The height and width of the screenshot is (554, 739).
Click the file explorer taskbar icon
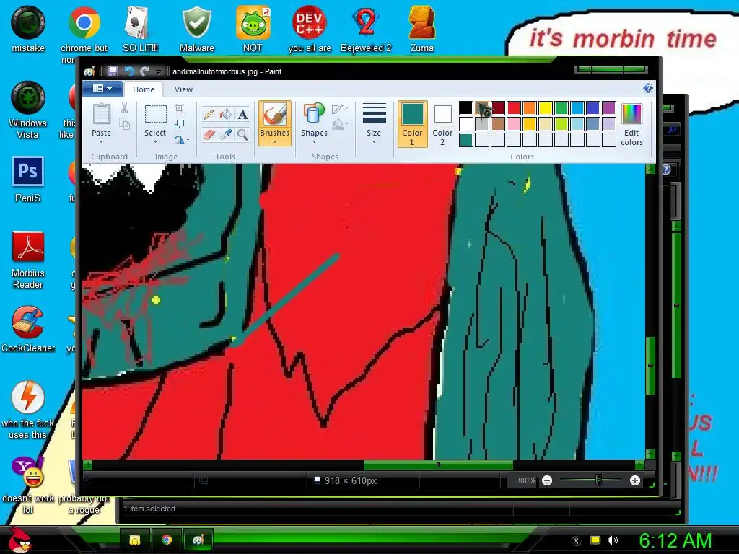click(x=135, y=540)
